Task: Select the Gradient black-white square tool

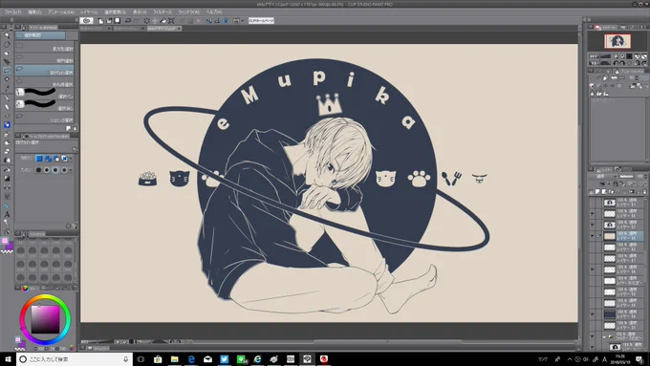Action: tap(7, 179)
